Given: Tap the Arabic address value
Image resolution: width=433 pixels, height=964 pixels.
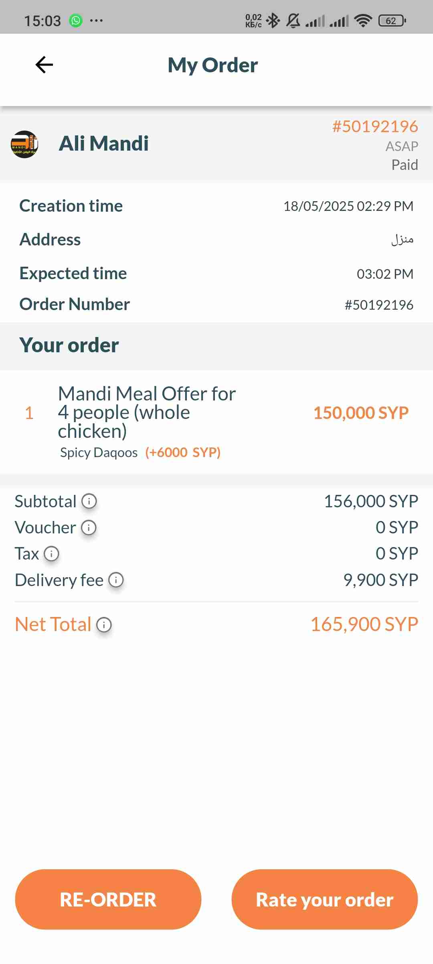Looking at the screenshot, I should [x=402, y=240].
